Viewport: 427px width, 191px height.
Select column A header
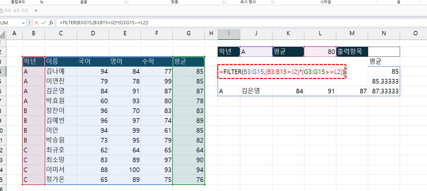tap(14, 33)
